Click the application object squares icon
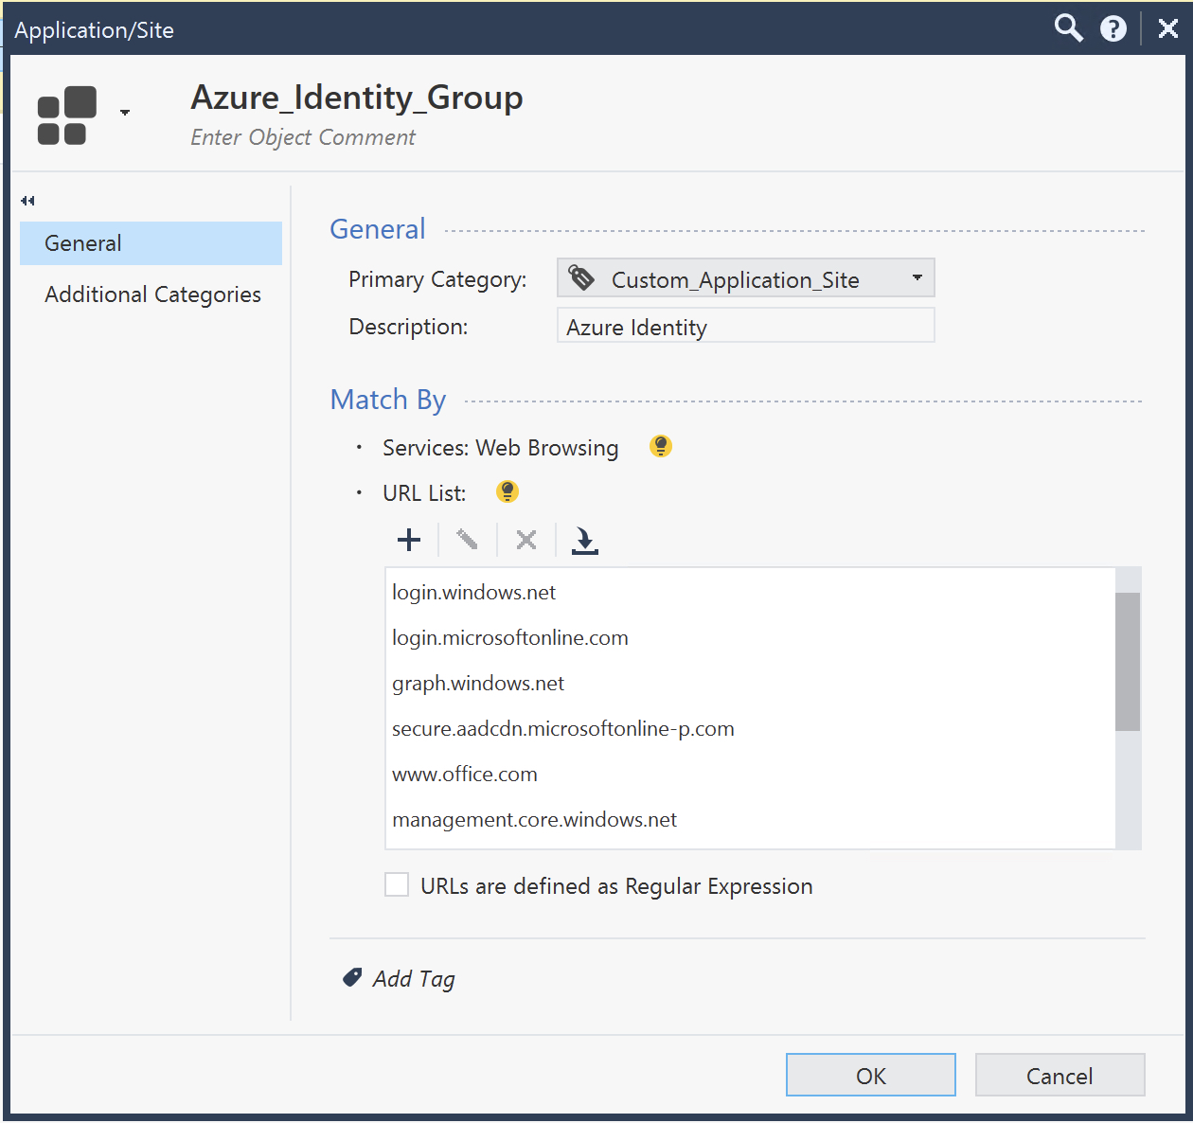Image resolution: width=1193 pixels, height=1123 pixels. pyautogui.click(x=67, y=116)
